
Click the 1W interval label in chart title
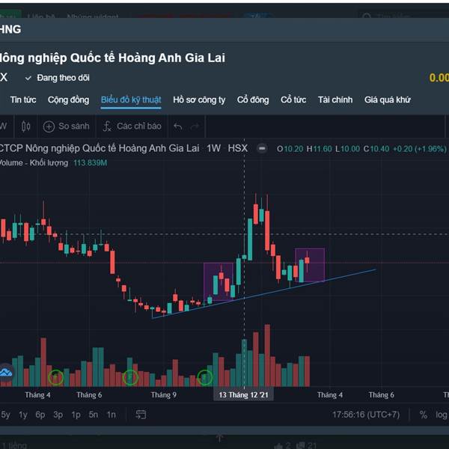click(213, 148)
